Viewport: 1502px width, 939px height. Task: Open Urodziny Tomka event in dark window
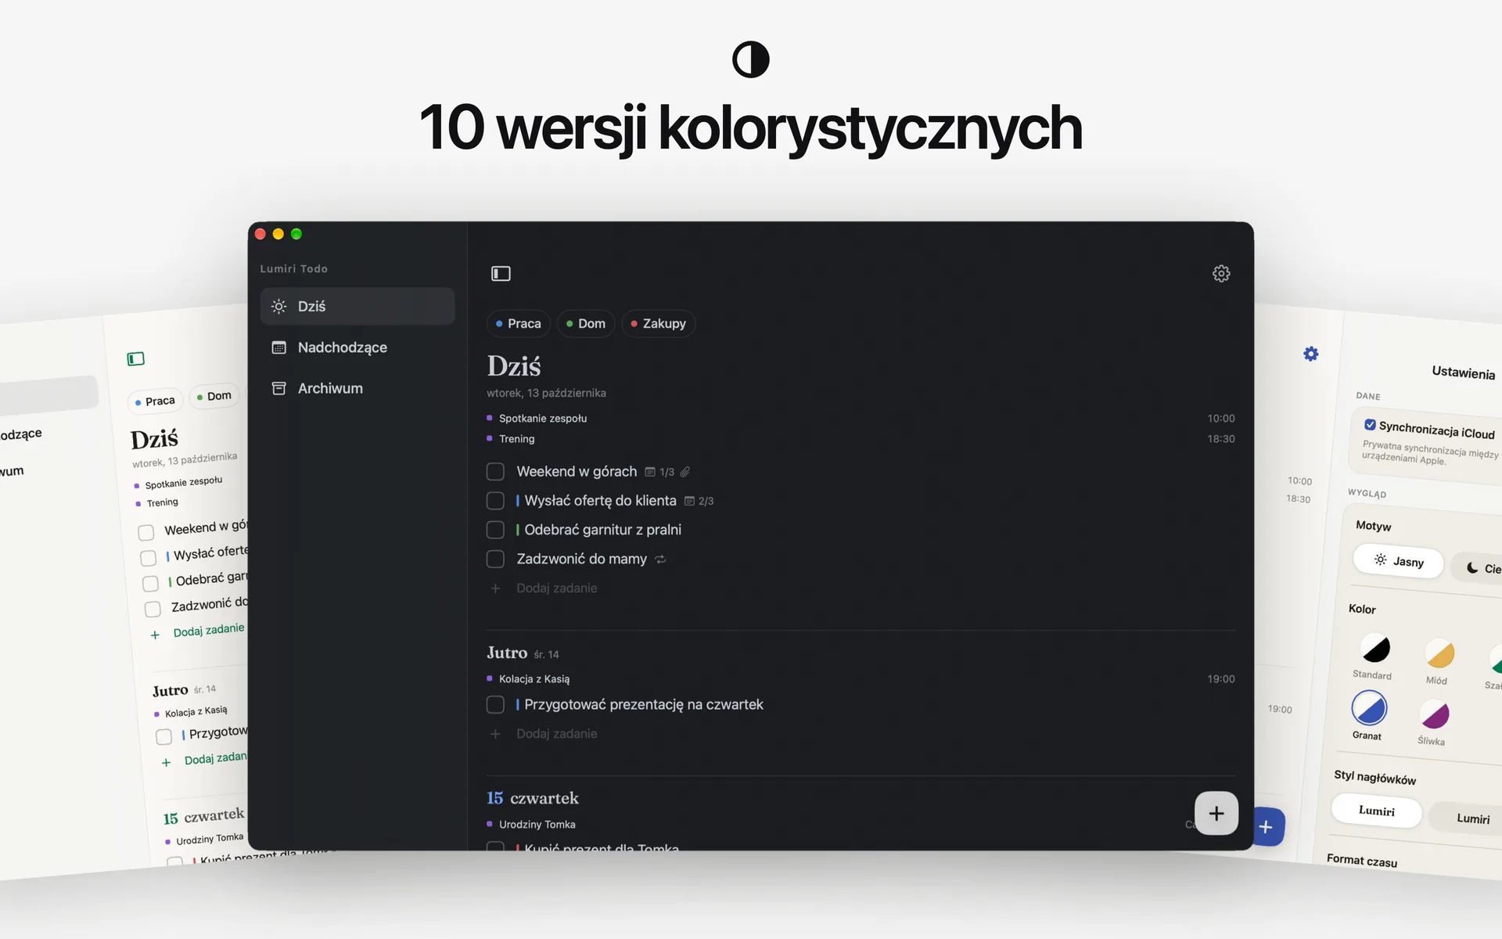[x=537, y=824]
